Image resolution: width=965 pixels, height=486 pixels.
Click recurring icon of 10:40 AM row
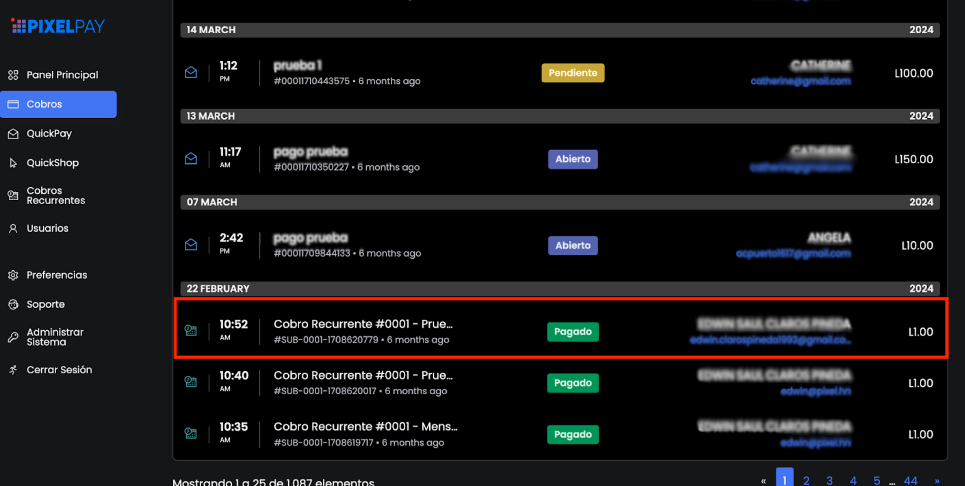click(191, 381)
